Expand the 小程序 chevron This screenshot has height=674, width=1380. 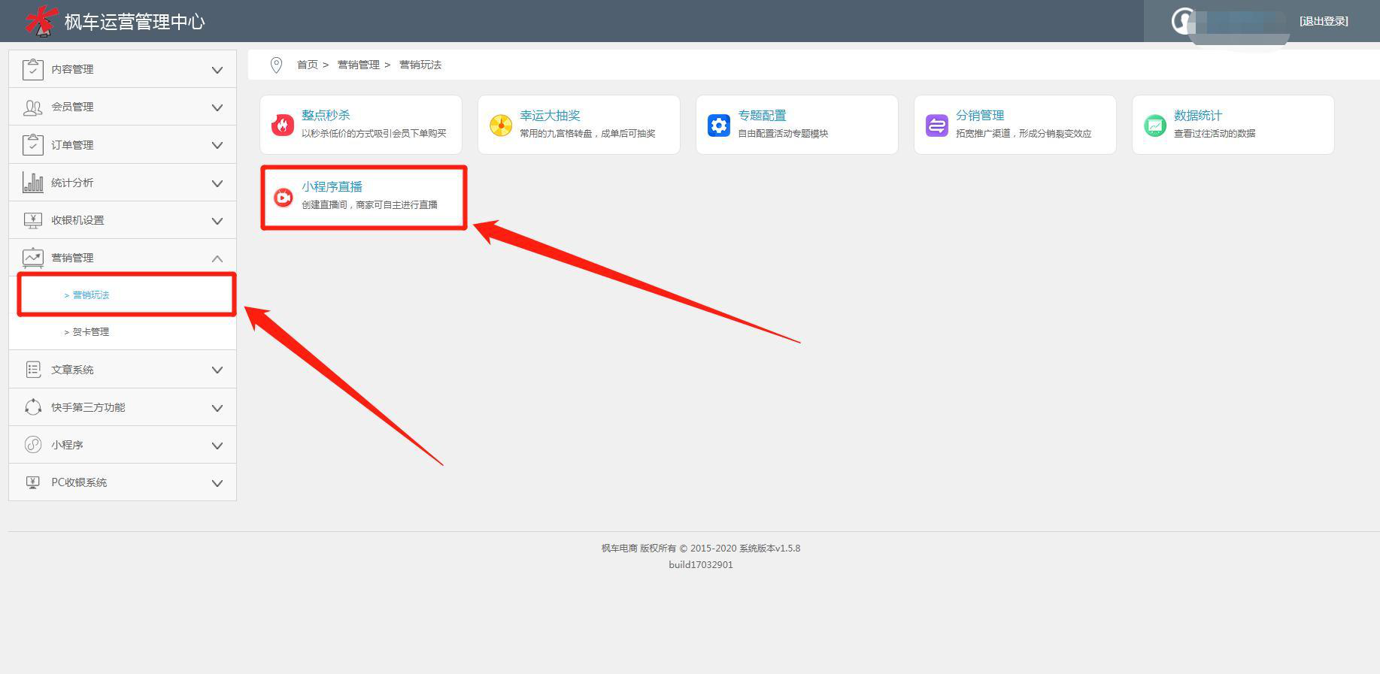[217, 446]
